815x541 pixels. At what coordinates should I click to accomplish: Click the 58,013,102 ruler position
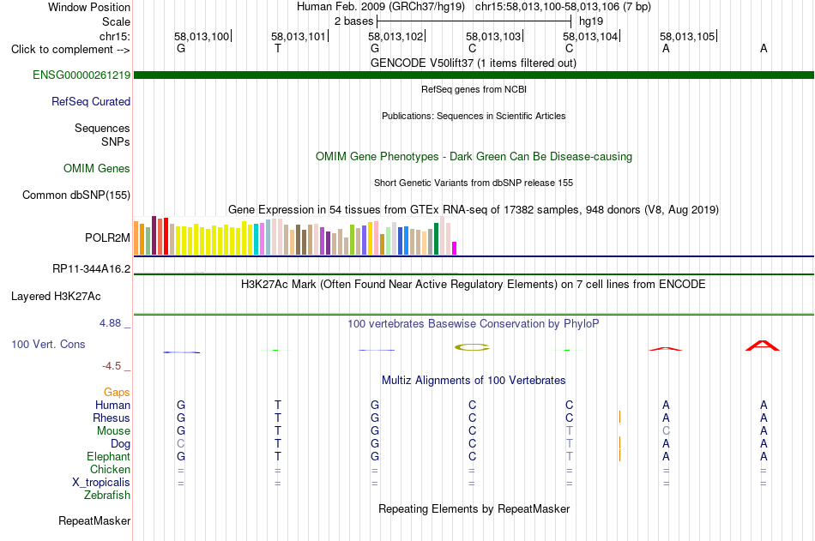pos(395,36)
